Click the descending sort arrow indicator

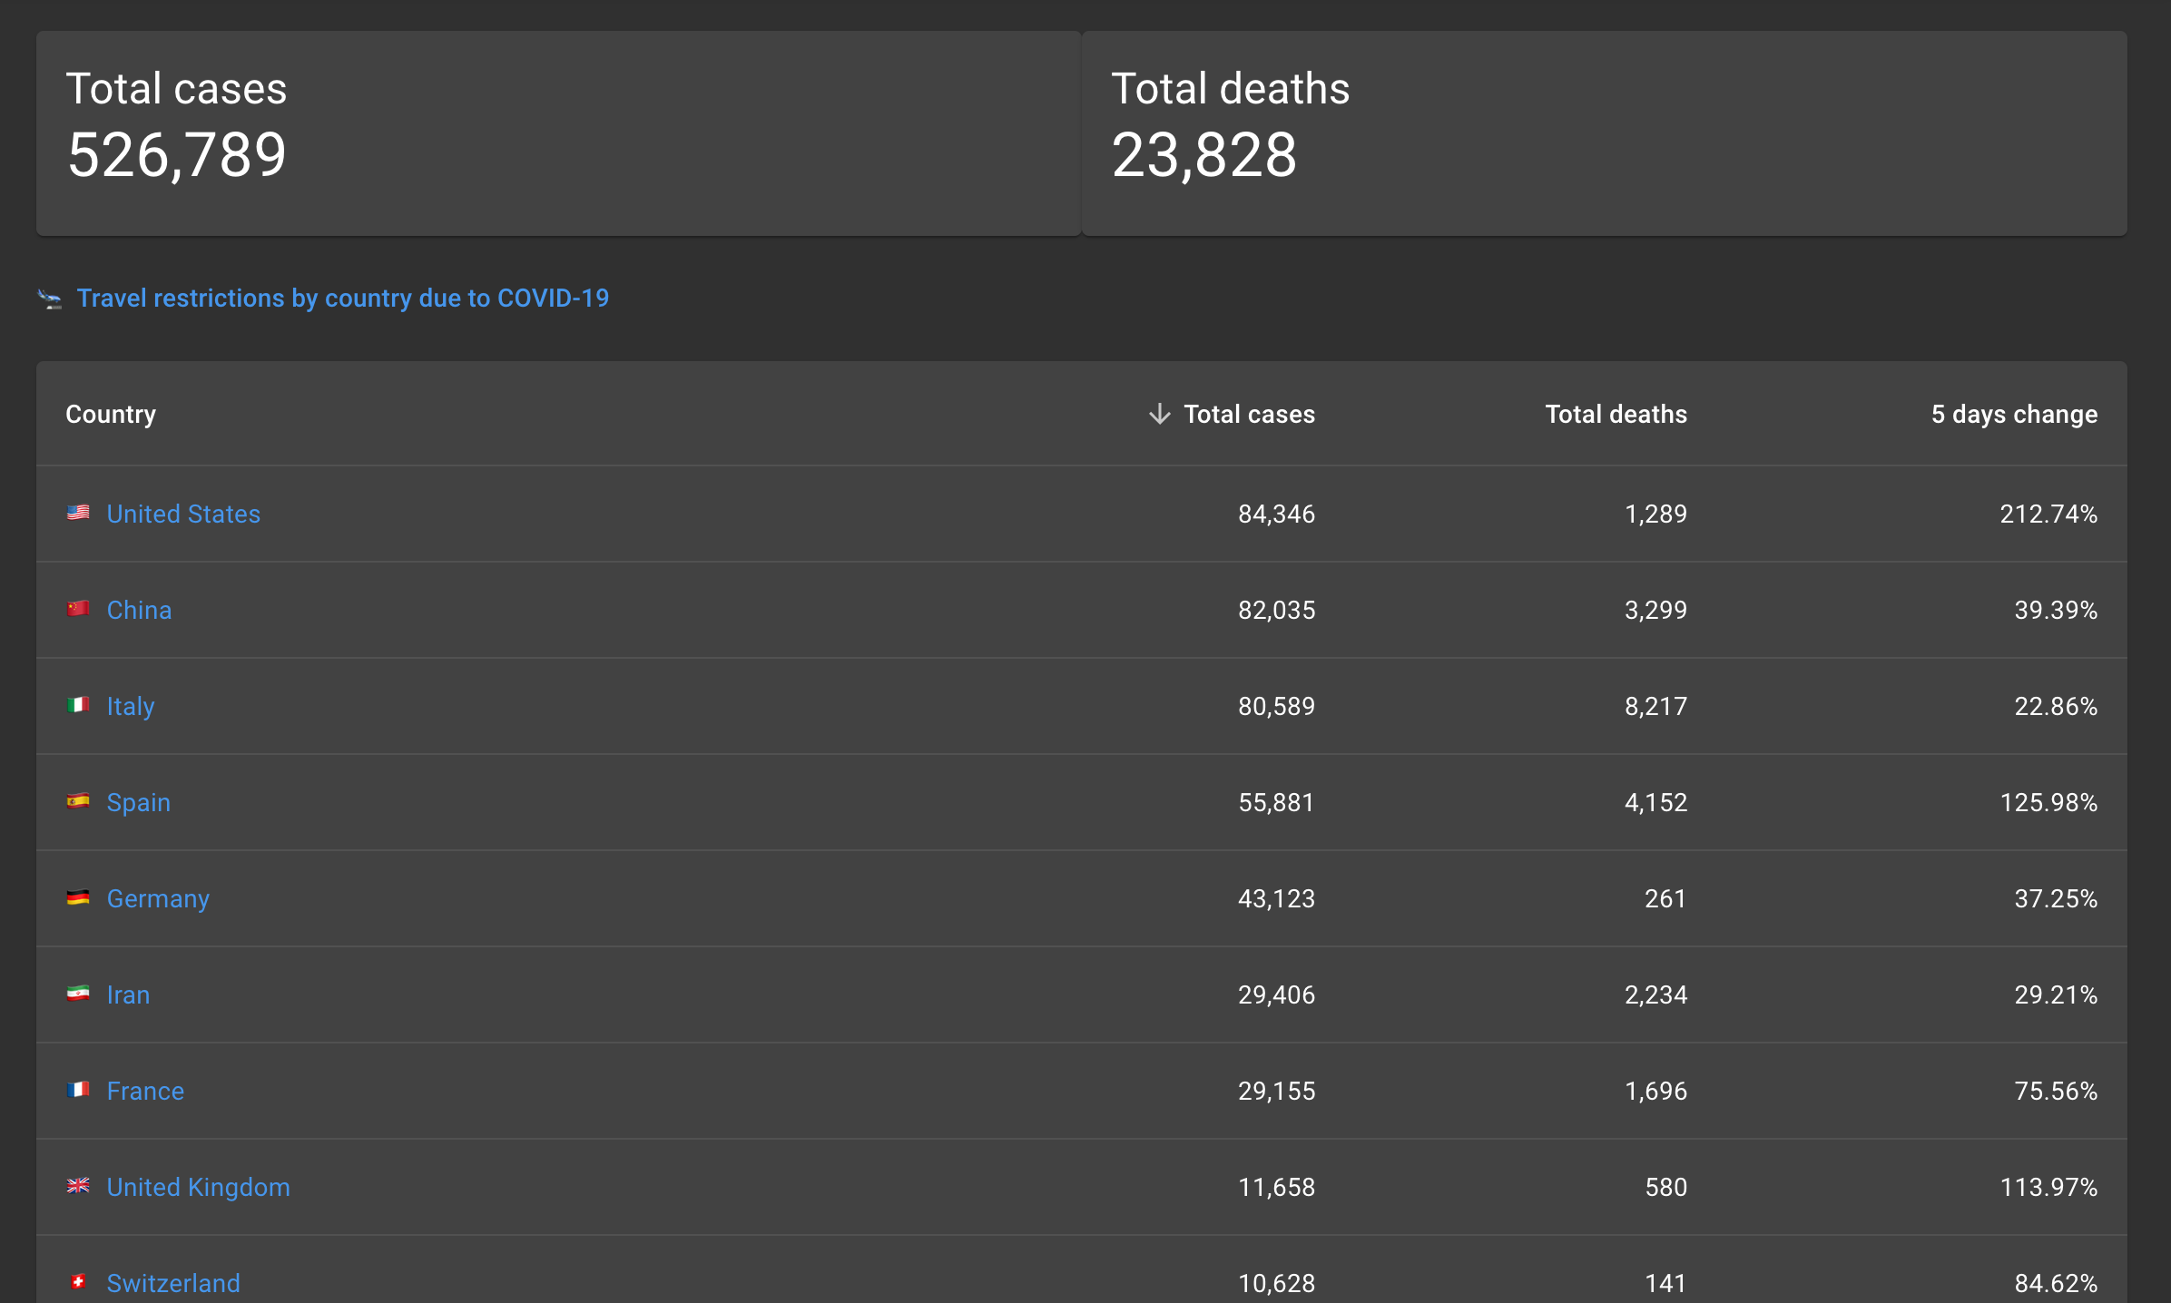(1158, 414)
